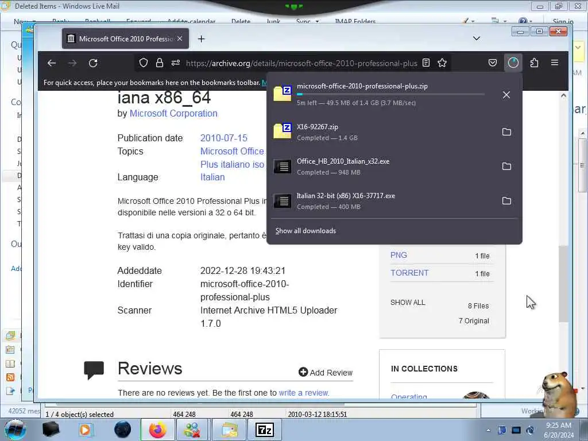The width and height of the screenshot is (588, 441).
Task: Show hidden system tray icons
Action: tap(488, 431)
